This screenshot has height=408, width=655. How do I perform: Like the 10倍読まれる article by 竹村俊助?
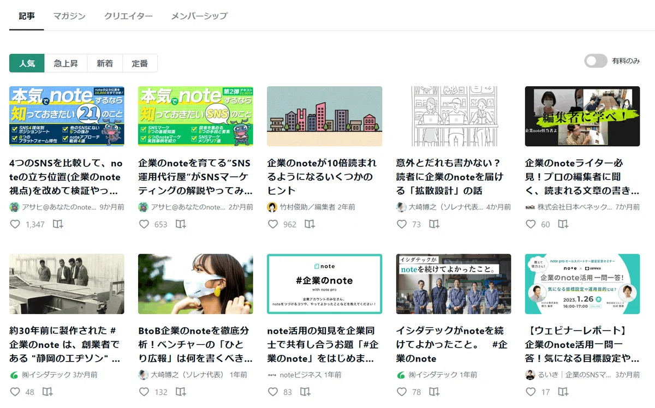click(273, 224)
